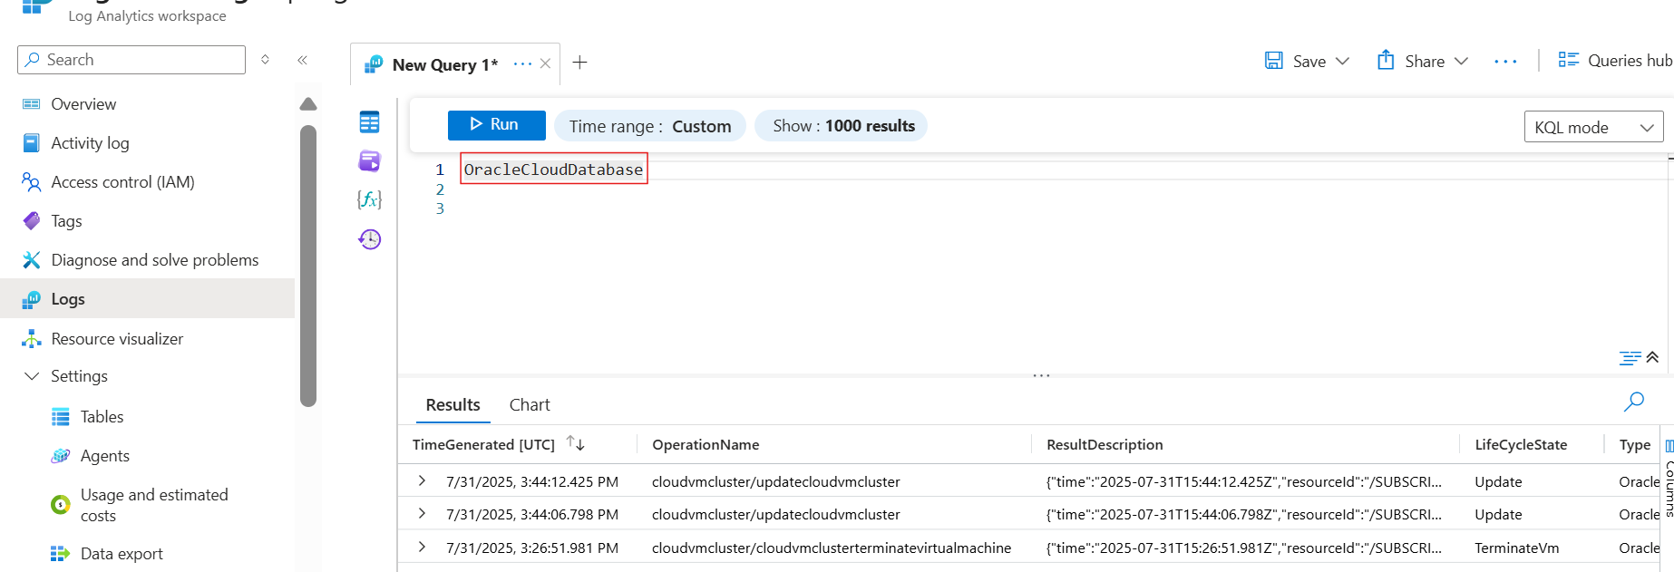Add a new query tab
Screen dimensions: 1674x572
coord(580,63)
